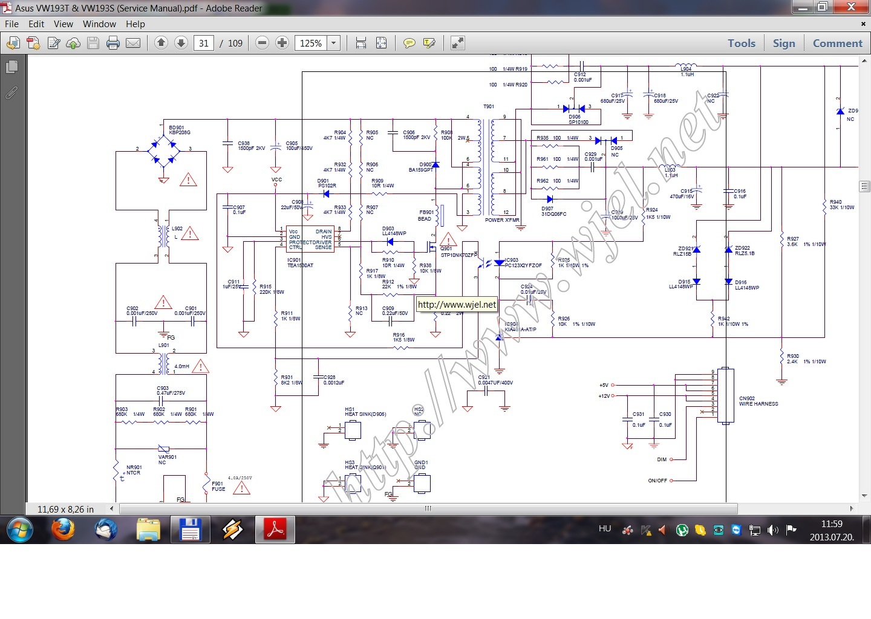Switch to Read Mode with the arrows icon
This screenshot has width=871, height=619.
(458, 43)
